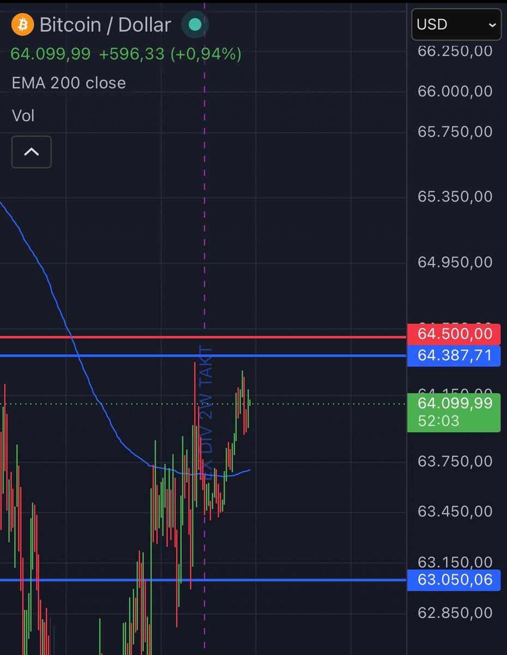The width and height of the screenshot is (507, 655).
Task: Click the Bitcoin logo icon
Action: (x=22, y=25)
